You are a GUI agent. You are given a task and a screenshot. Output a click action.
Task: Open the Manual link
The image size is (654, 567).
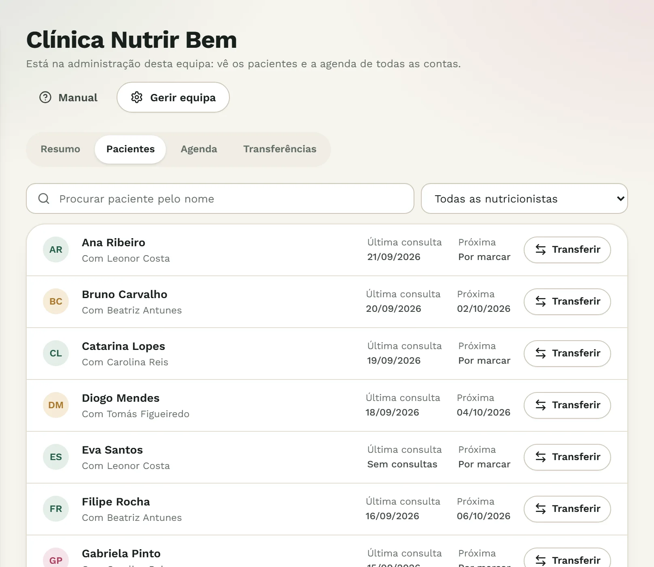68,98
